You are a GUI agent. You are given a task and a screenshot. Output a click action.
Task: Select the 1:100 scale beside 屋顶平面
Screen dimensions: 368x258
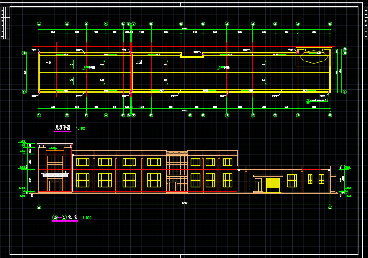(80, 128)
